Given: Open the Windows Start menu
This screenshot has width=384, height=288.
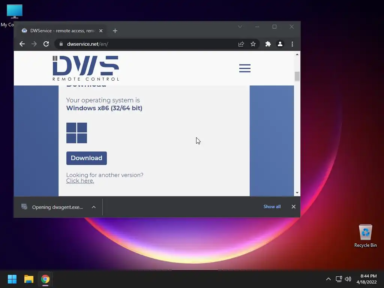Looking at the screenshot, I should [x=12, y=279].
